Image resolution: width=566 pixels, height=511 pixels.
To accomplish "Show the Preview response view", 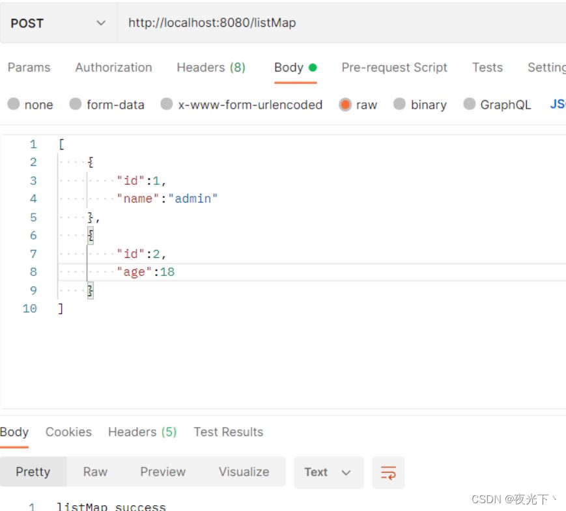I will point(163,472).
